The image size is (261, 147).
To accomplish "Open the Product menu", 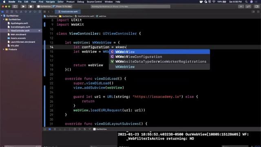I will click(70, 2).
